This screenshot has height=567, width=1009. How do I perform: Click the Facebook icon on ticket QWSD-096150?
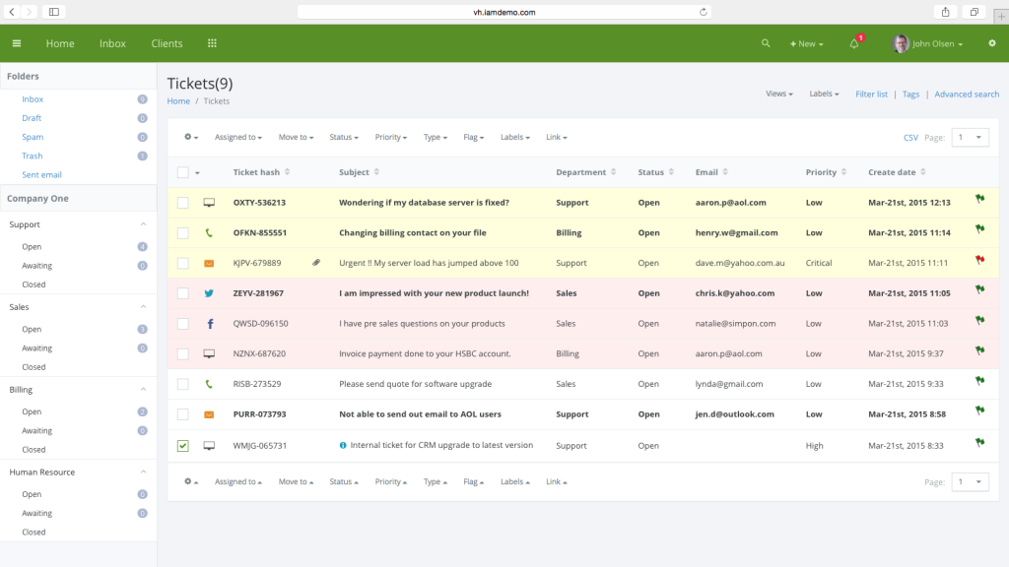207,323
